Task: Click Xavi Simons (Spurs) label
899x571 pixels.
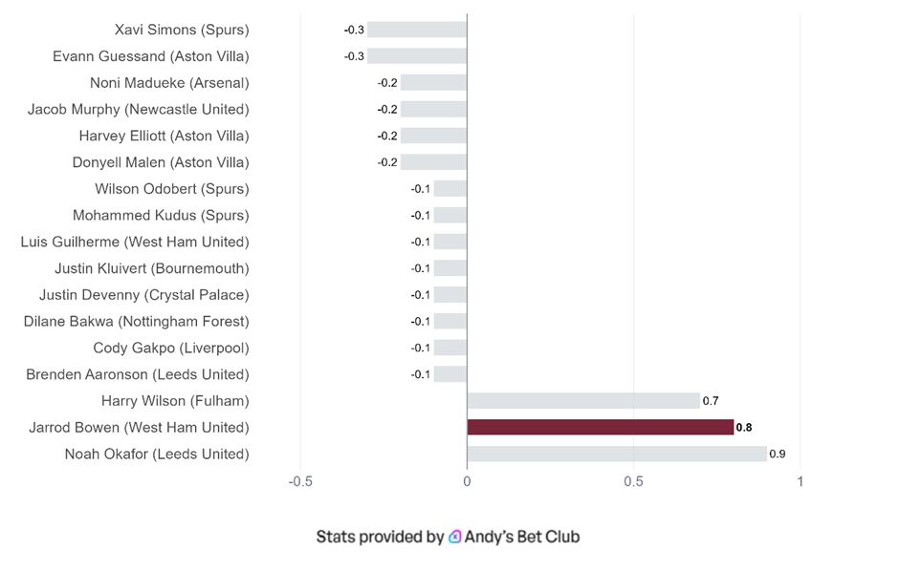Action: tap(182, 30)
